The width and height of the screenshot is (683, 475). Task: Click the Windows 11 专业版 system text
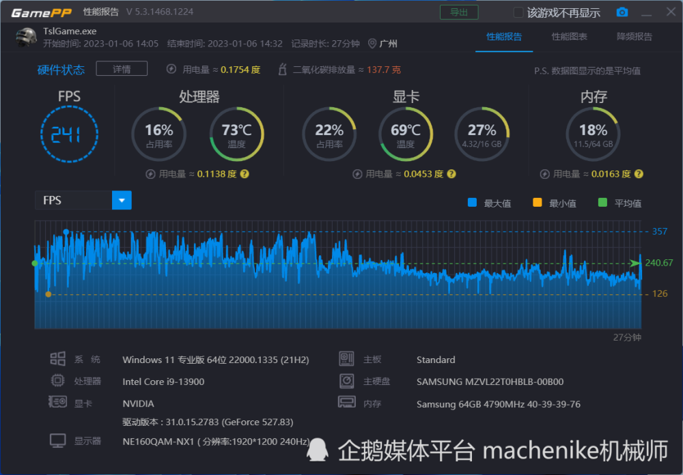[216, 360]
